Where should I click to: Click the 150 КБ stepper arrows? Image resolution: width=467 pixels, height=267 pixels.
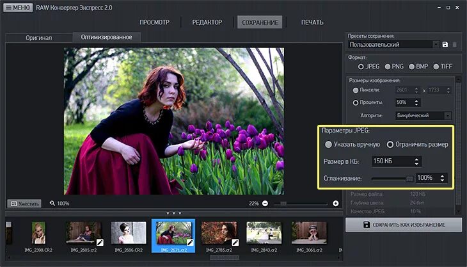416,161
